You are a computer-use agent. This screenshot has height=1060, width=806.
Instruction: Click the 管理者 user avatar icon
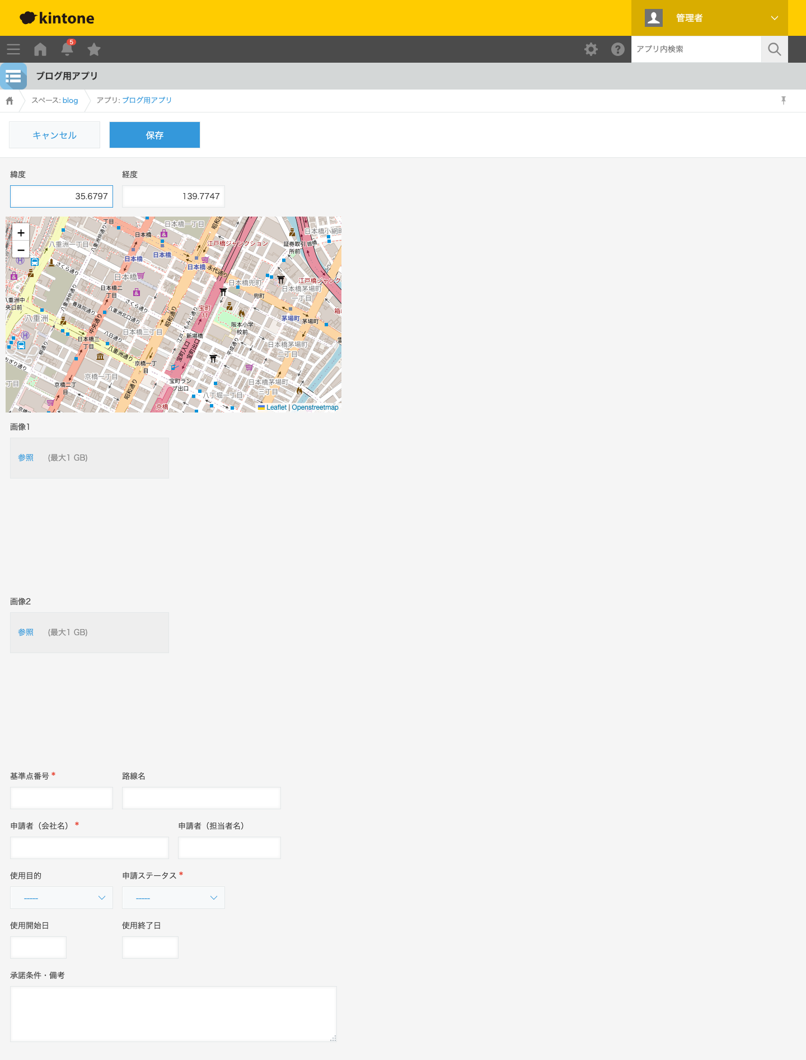coord(654,18)
